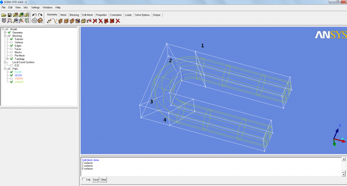This screenshot has height=186, width=347.
Task: Open the Repair Geometry tool
Action: pyautogui.click(x=78, y=21)
